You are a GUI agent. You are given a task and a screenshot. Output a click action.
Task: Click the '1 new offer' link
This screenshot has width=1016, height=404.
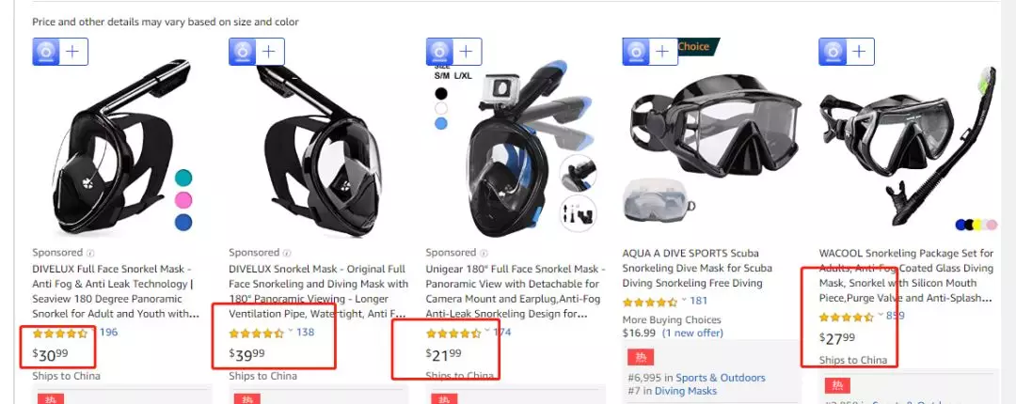(691, 333)
